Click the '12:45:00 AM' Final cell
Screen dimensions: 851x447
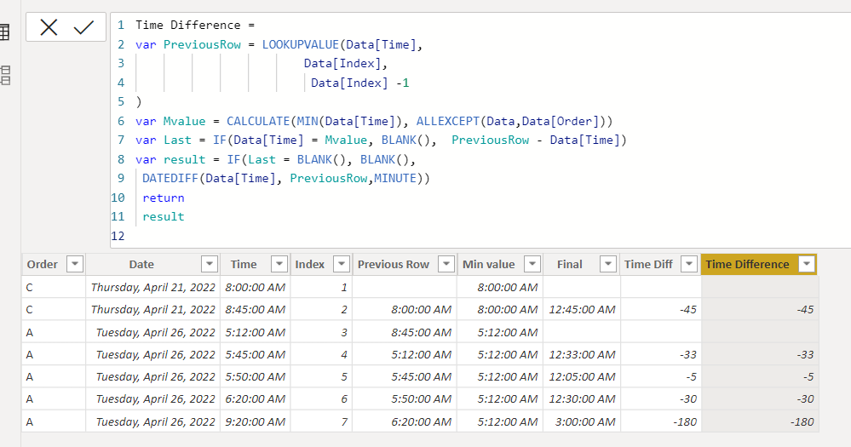[x=582, y=309]
